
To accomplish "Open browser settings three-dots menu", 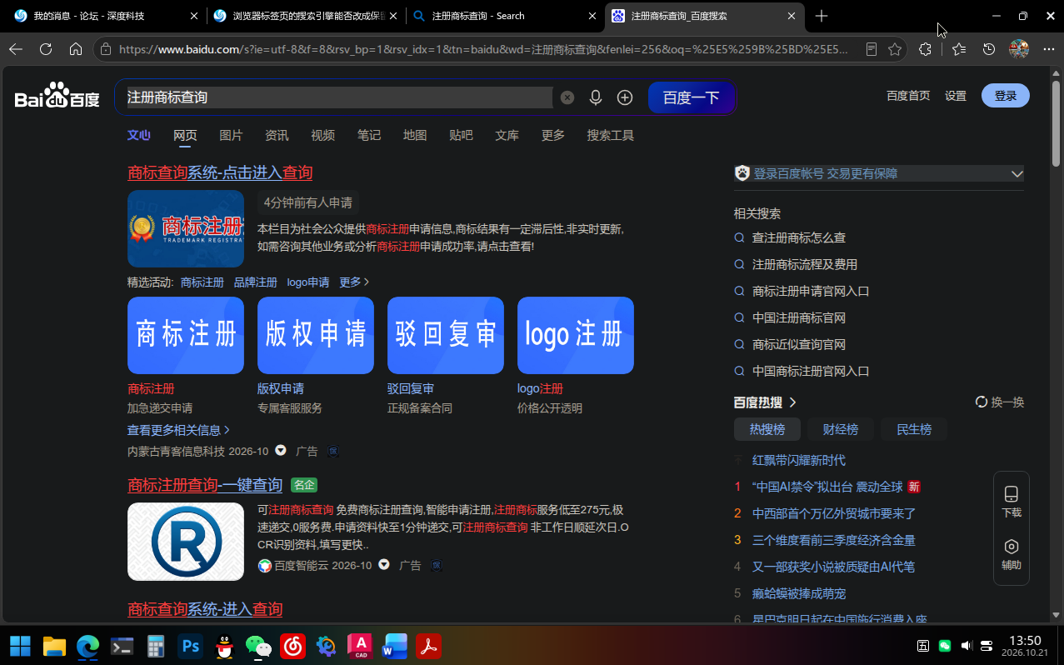I will click(x=1048, y=49).
